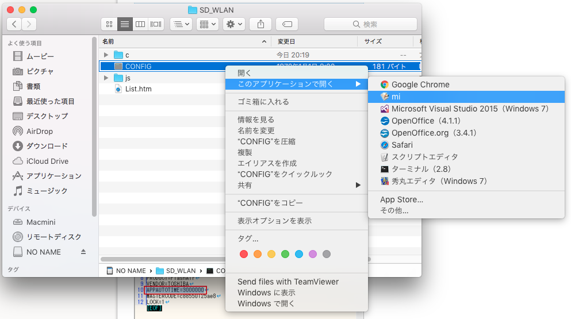Choose Make Alias (エイリアスを作成)

[x=296, y=163]
